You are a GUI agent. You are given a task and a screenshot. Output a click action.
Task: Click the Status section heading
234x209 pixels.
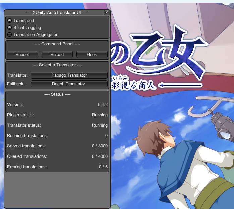(x=57, y=94)
